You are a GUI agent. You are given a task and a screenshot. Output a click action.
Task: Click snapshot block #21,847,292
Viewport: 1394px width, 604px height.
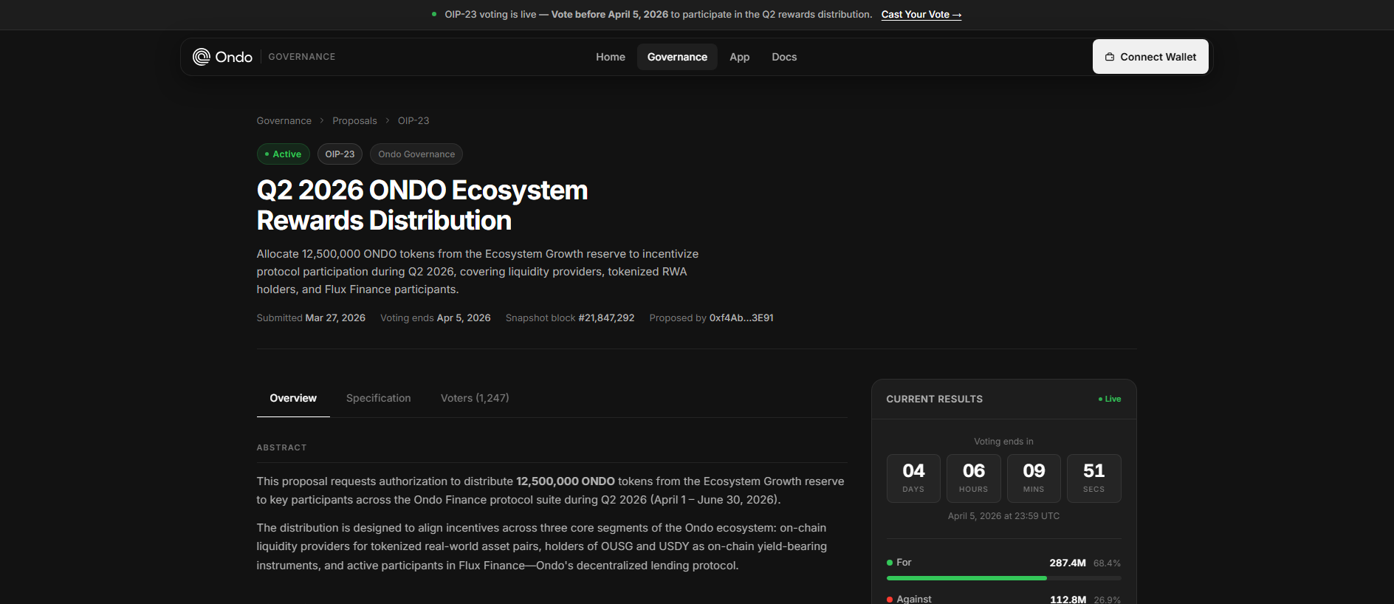(606, 318)
